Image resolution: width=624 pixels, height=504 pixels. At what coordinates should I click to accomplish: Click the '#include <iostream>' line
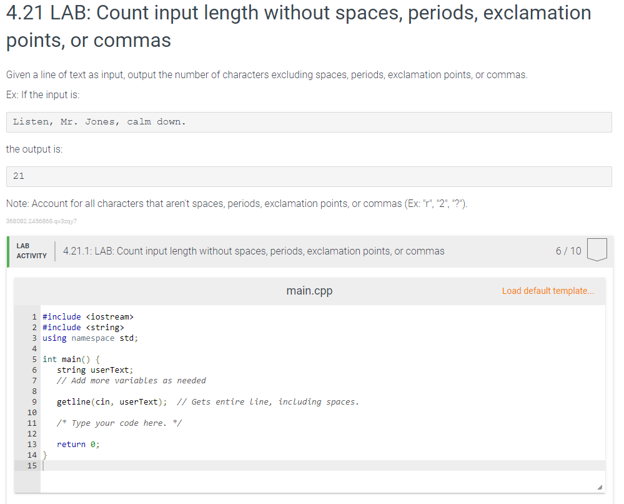pyautogui.click(x=88, y=317)
